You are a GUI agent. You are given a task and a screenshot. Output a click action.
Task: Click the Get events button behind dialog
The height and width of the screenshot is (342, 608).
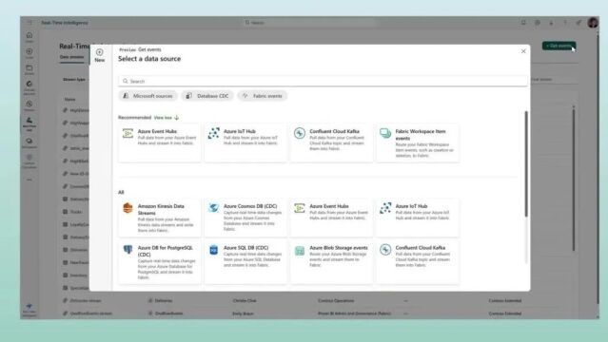(x=559, y=46)
